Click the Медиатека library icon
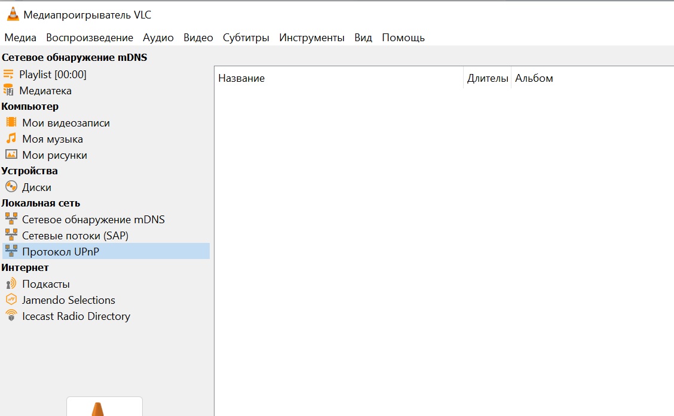The width and height of the screenshot is (674, 416). [8, 90]
